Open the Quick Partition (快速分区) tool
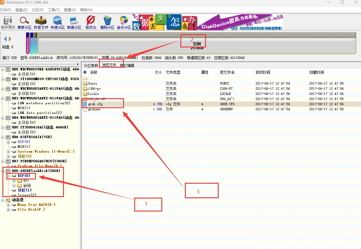Viewport: 361px width, 249px height. tap(58, 23)
